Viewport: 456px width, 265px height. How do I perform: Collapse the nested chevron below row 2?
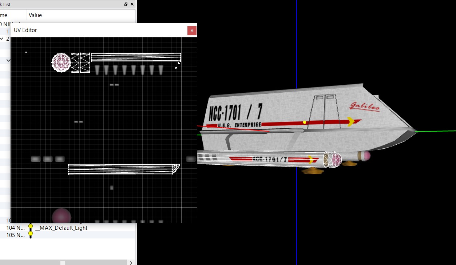click(x=8, y=60)
